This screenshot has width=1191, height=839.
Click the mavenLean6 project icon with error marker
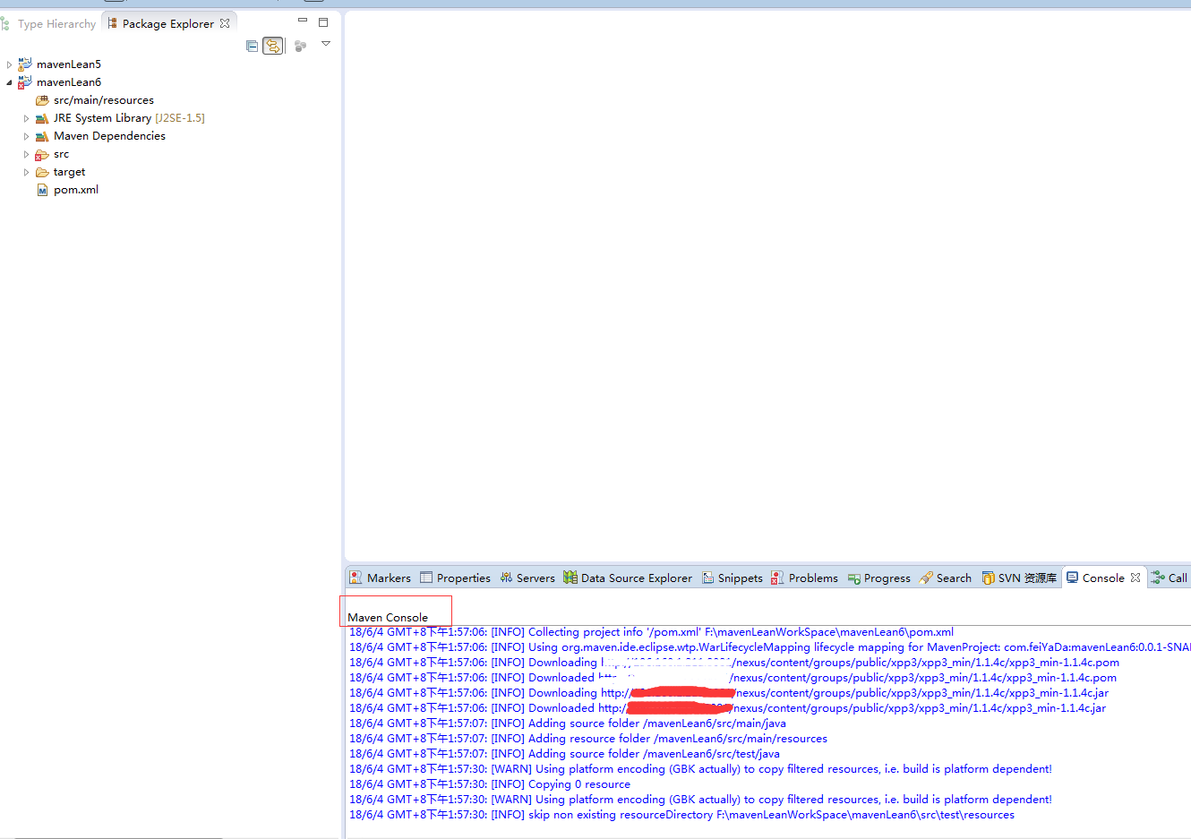(25, 81)
